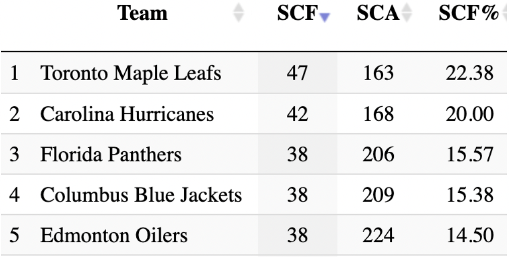This screenshot has width=509, height=257.
Task: Click the rank number 5 cell
Action: (15, 235)
